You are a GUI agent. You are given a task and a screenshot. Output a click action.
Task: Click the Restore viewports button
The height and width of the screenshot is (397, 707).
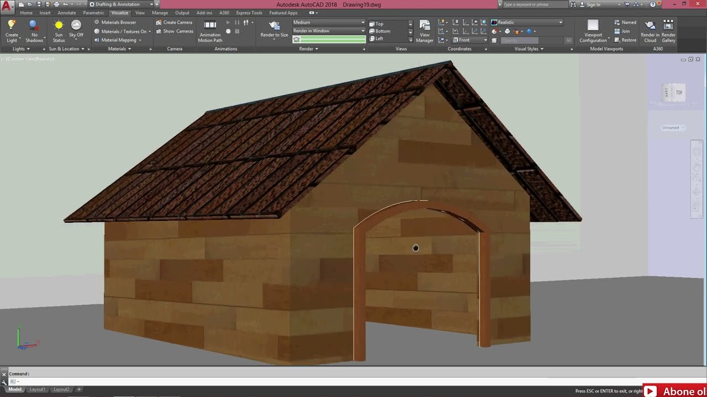[625, 40]
